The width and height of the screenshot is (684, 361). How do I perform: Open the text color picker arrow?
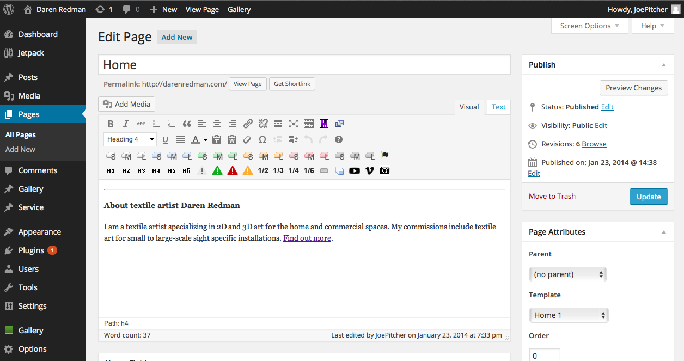[205, 140]
